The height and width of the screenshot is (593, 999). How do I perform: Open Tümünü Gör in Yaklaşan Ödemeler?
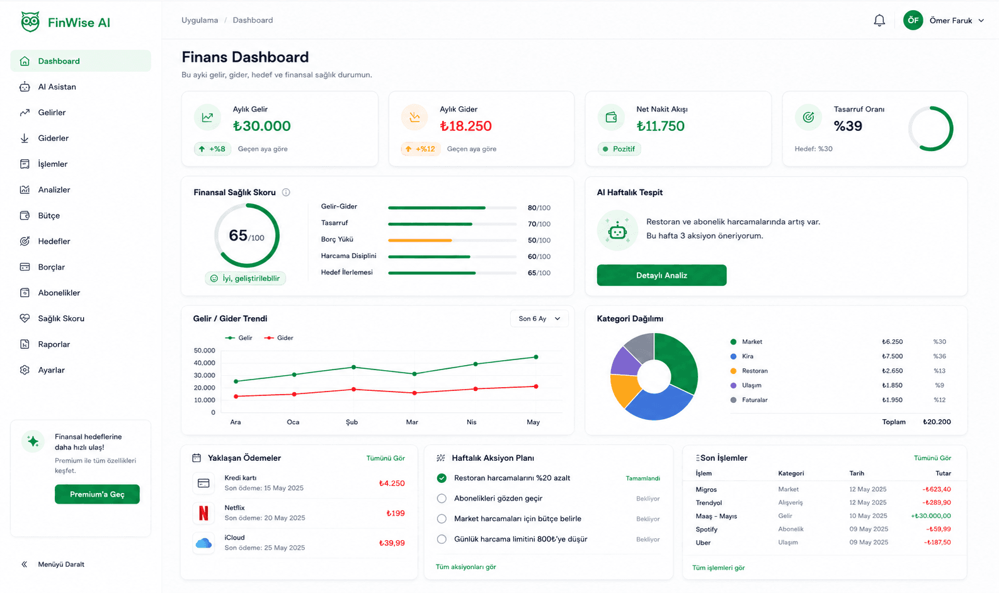pos(385,458)
